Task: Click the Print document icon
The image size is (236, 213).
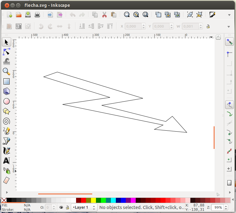Action: (x=37, y=15)
